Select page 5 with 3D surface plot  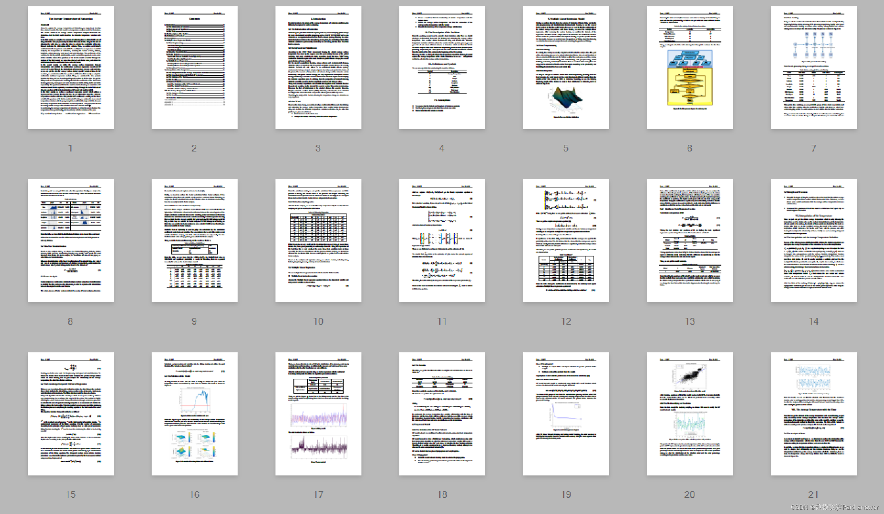[x=566, y=67]
